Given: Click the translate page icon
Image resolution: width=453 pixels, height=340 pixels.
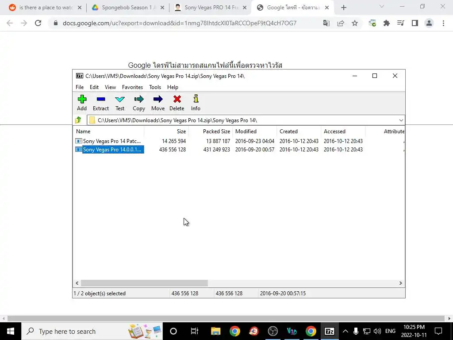Looking at the screenshot, I should (326, 23).
